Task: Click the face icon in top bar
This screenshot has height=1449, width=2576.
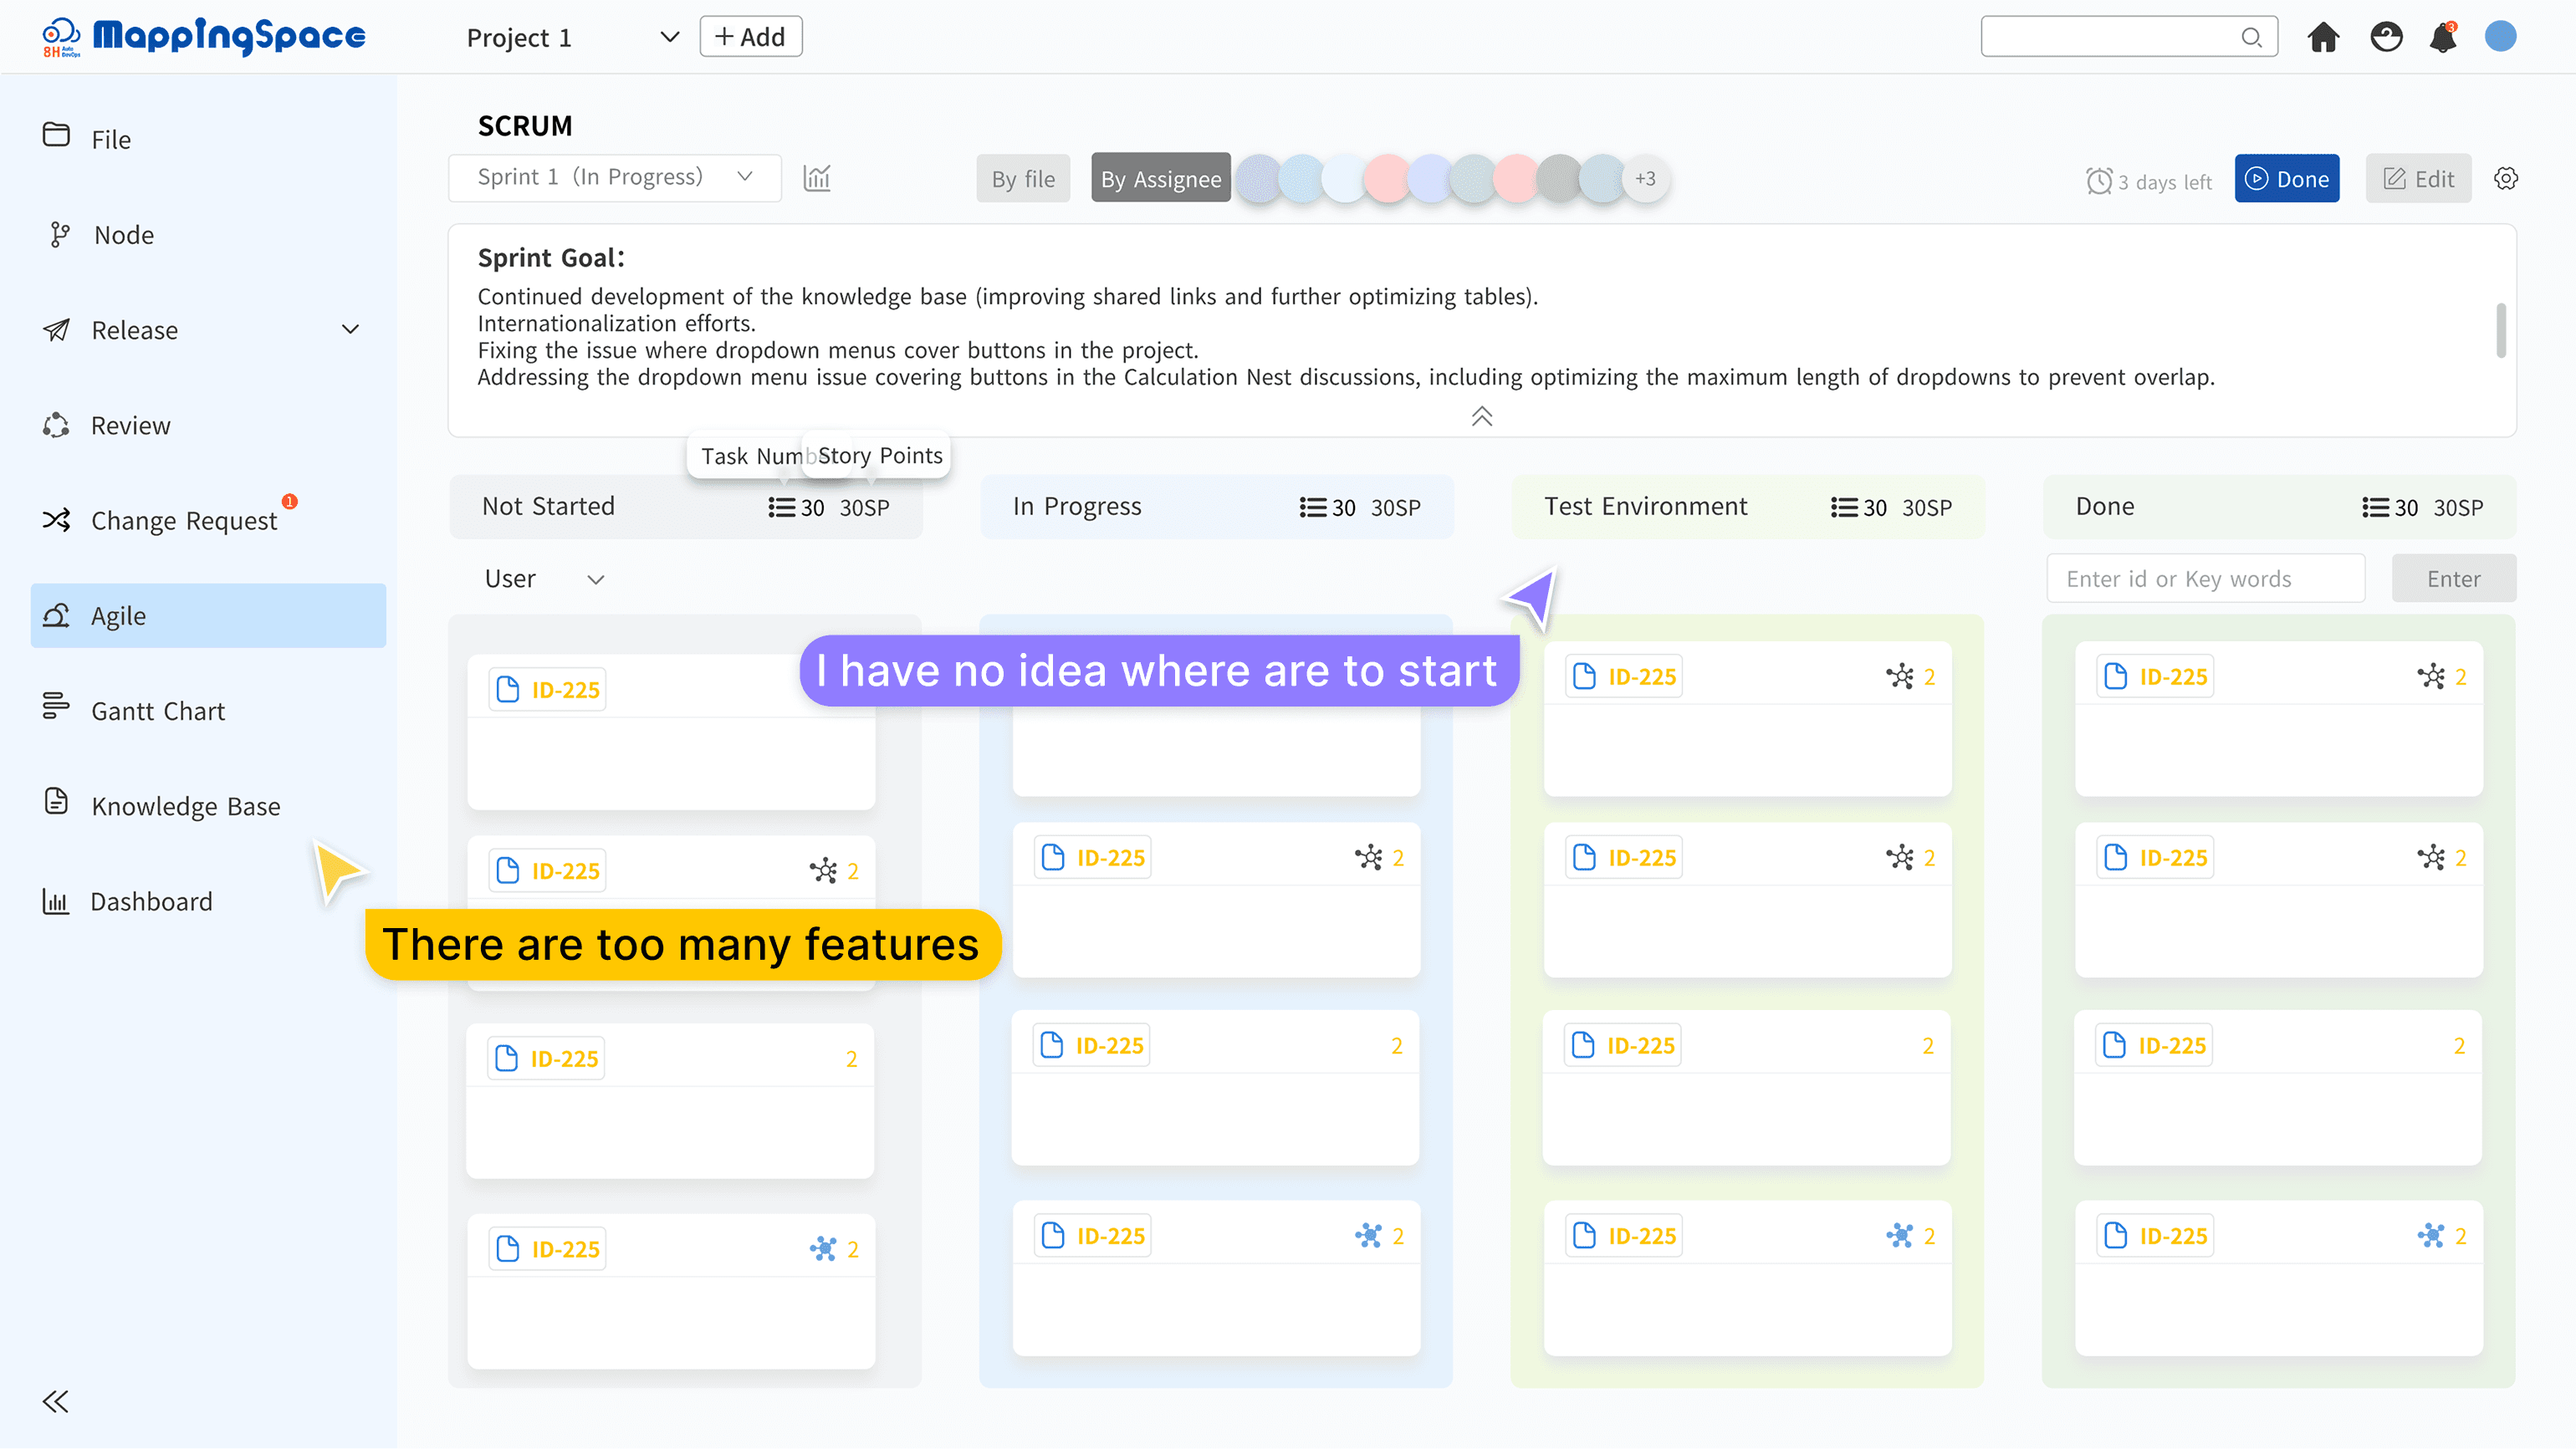Action: [x=2386, y=37]
